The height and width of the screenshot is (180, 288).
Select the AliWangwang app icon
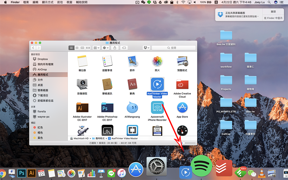(x=132, y=107)
